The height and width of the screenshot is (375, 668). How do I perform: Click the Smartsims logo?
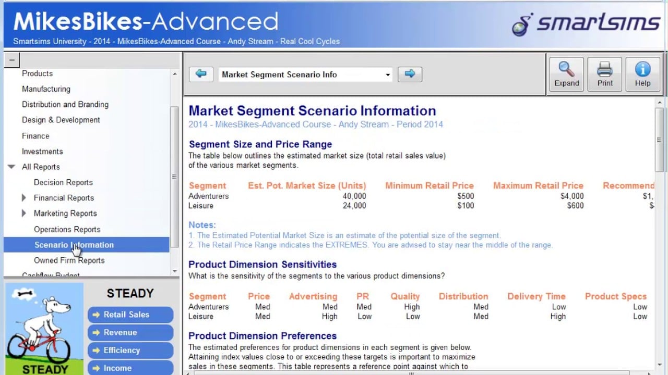(586, 24)
